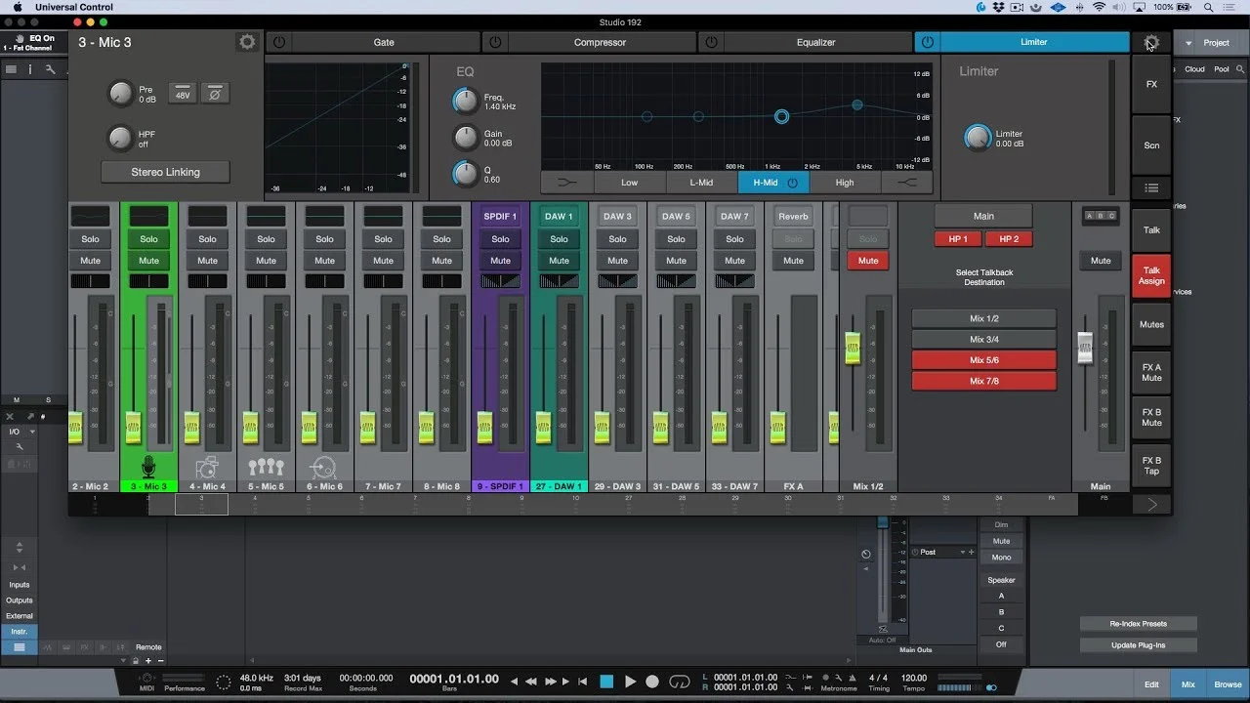Toggle the phase invert button

tap(215, 94)
